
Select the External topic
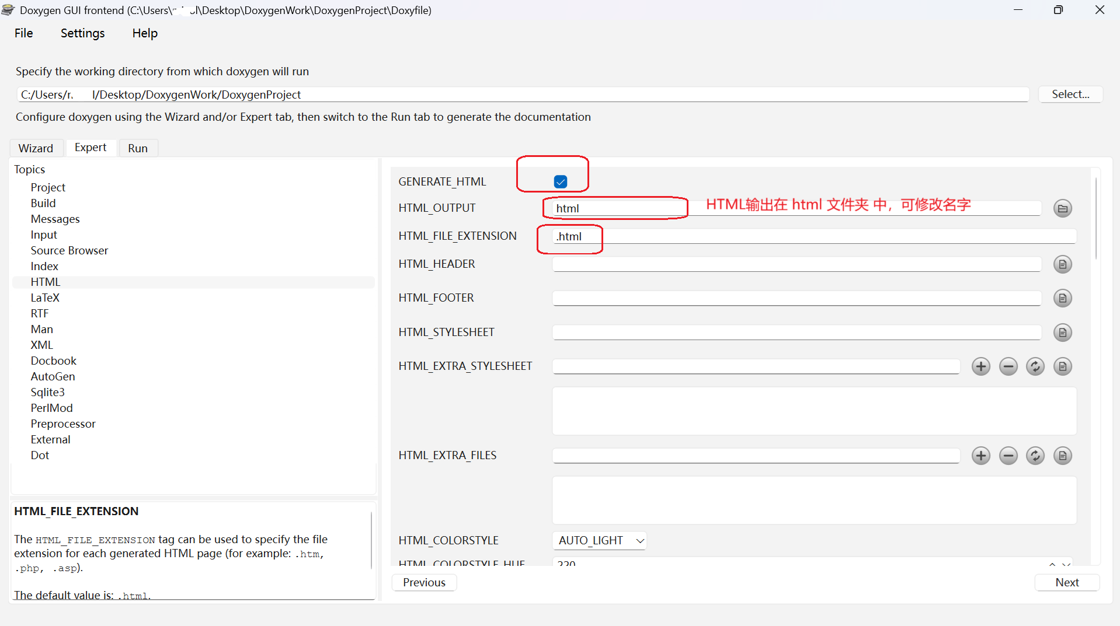(50, 439)
